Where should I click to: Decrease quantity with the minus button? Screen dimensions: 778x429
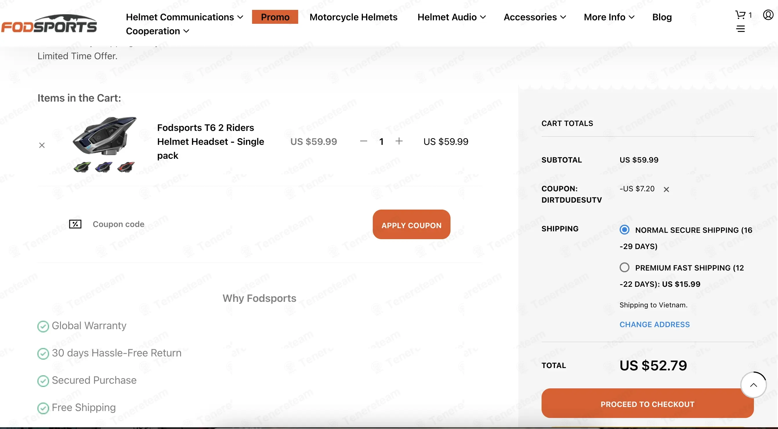tap(364, 141)
